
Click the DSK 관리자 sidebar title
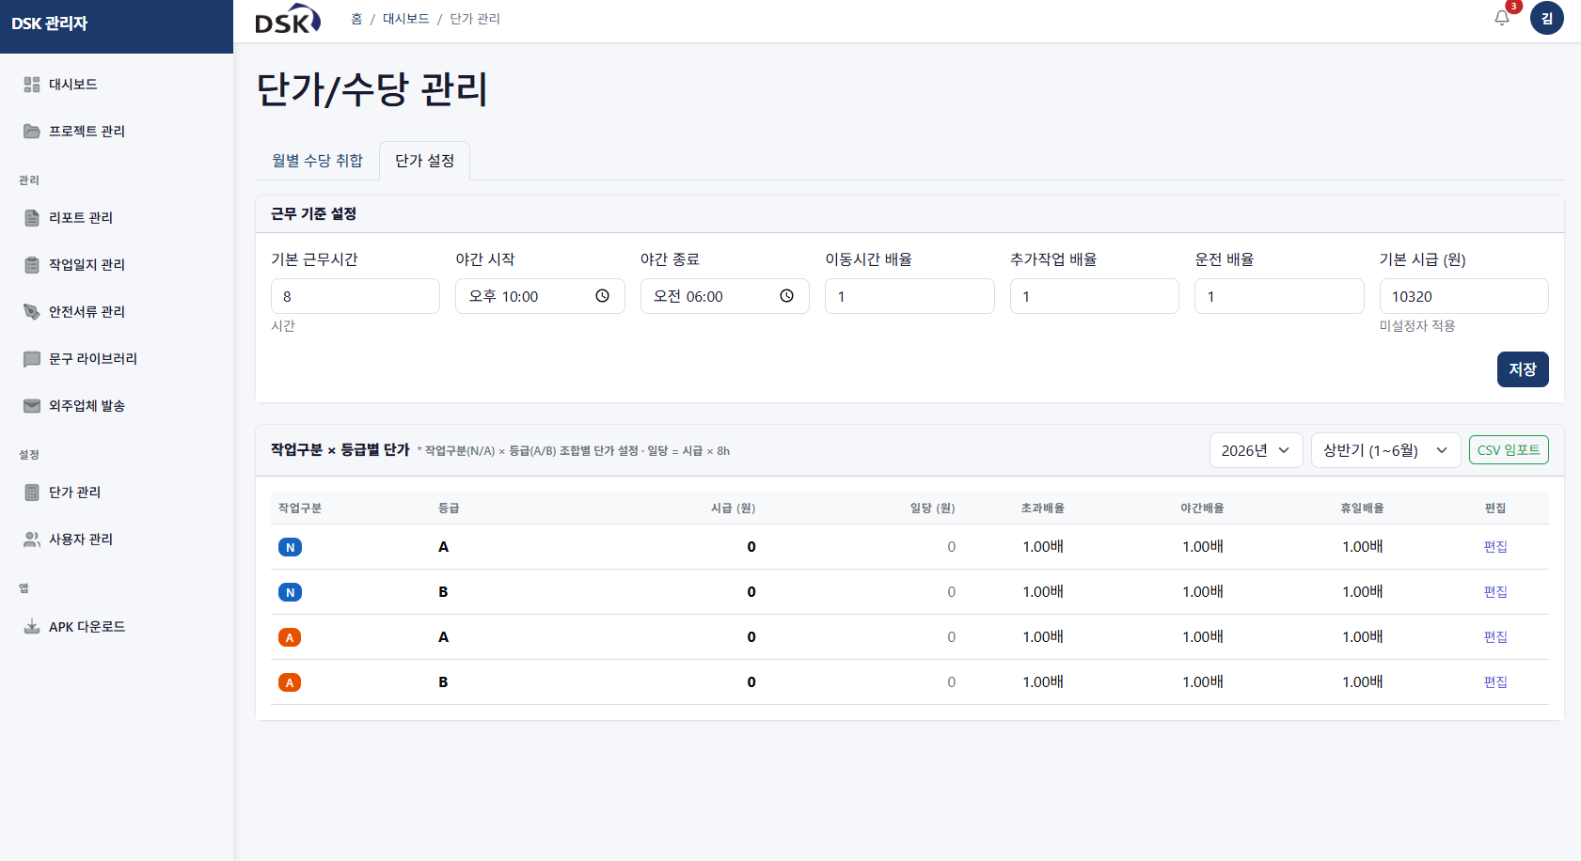click(50, 23)
